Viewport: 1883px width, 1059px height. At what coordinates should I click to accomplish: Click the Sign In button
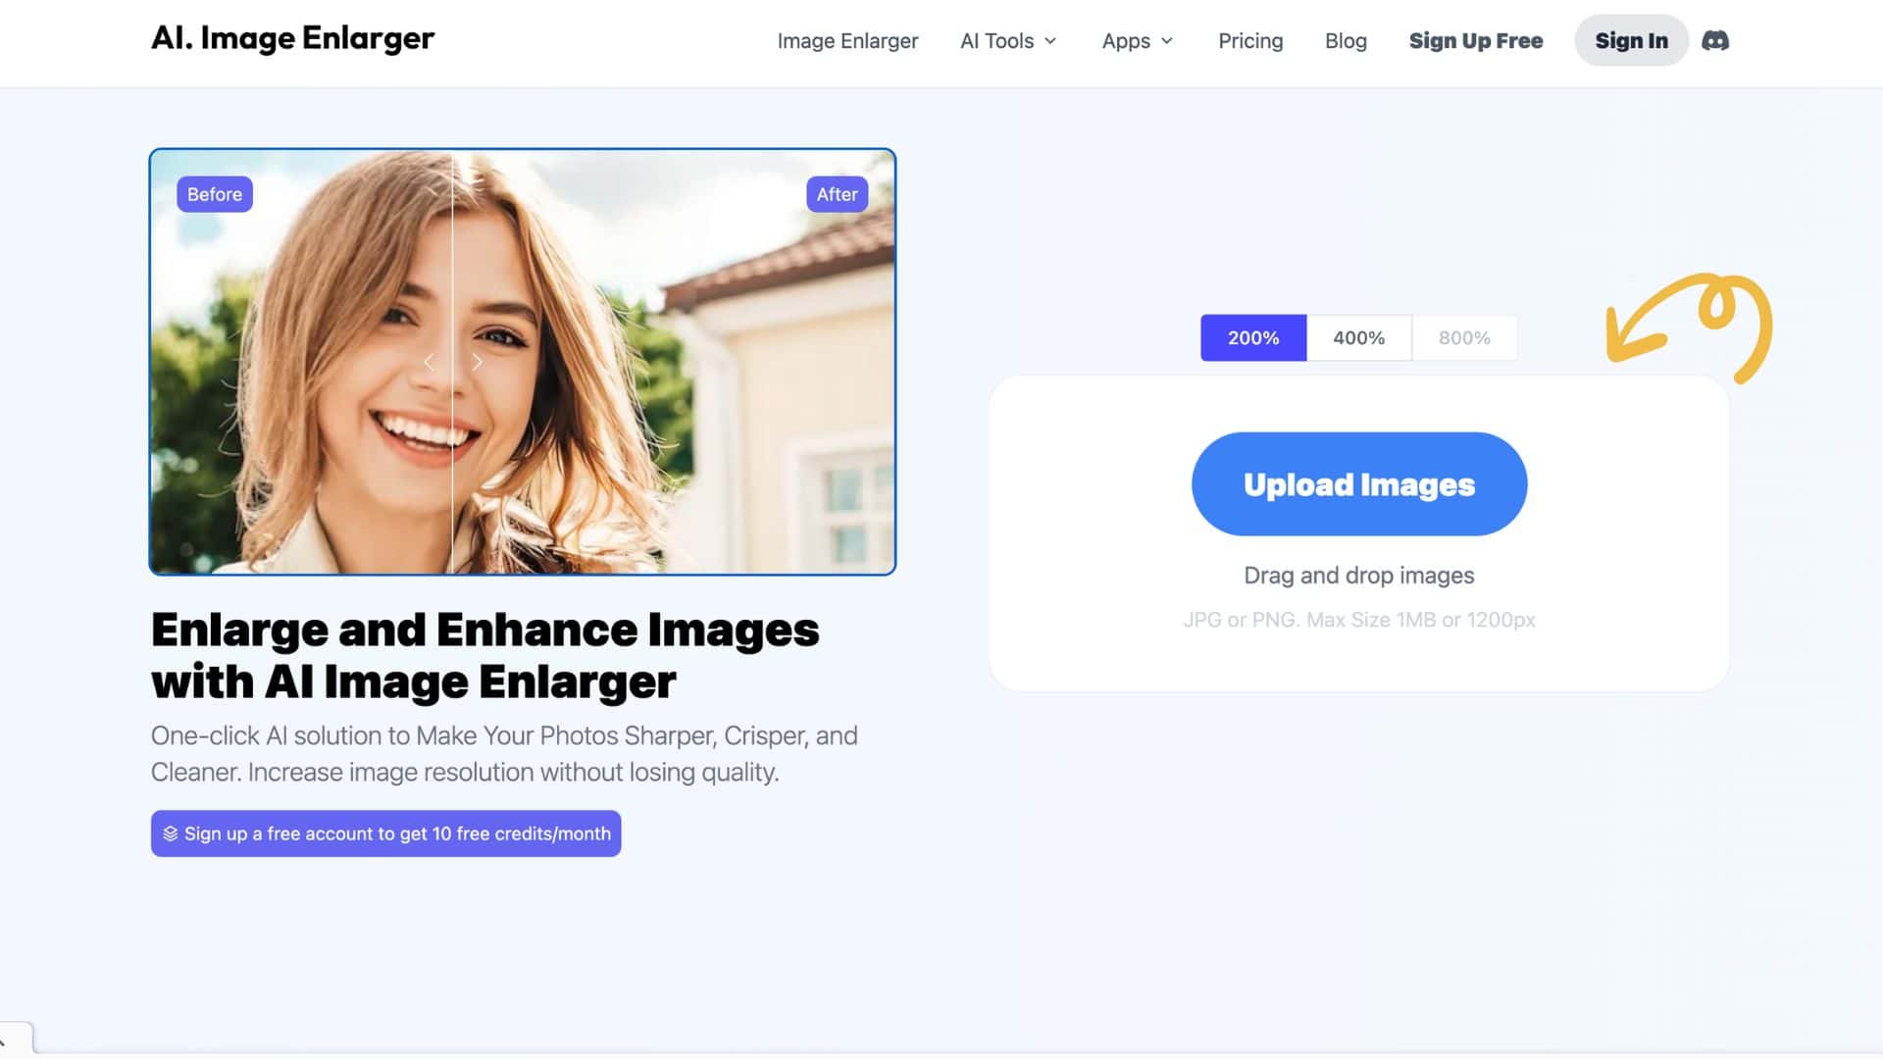point(1630,41)
